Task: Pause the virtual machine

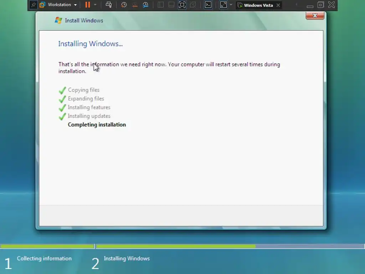Action: 88,5
